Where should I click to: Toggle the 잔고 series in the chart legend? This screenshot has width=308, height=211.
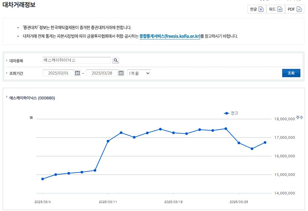click(231, 113)
